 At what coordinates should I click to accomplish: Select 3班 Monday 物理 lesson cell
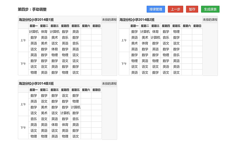coord(33,136)
